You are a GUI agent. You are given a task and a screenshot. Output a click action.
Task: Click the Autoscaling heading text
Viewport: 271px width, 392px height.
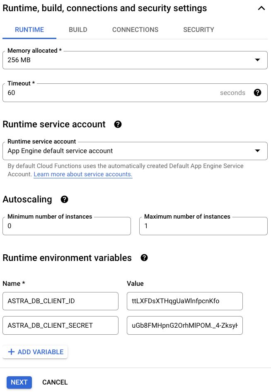[27, 200]
